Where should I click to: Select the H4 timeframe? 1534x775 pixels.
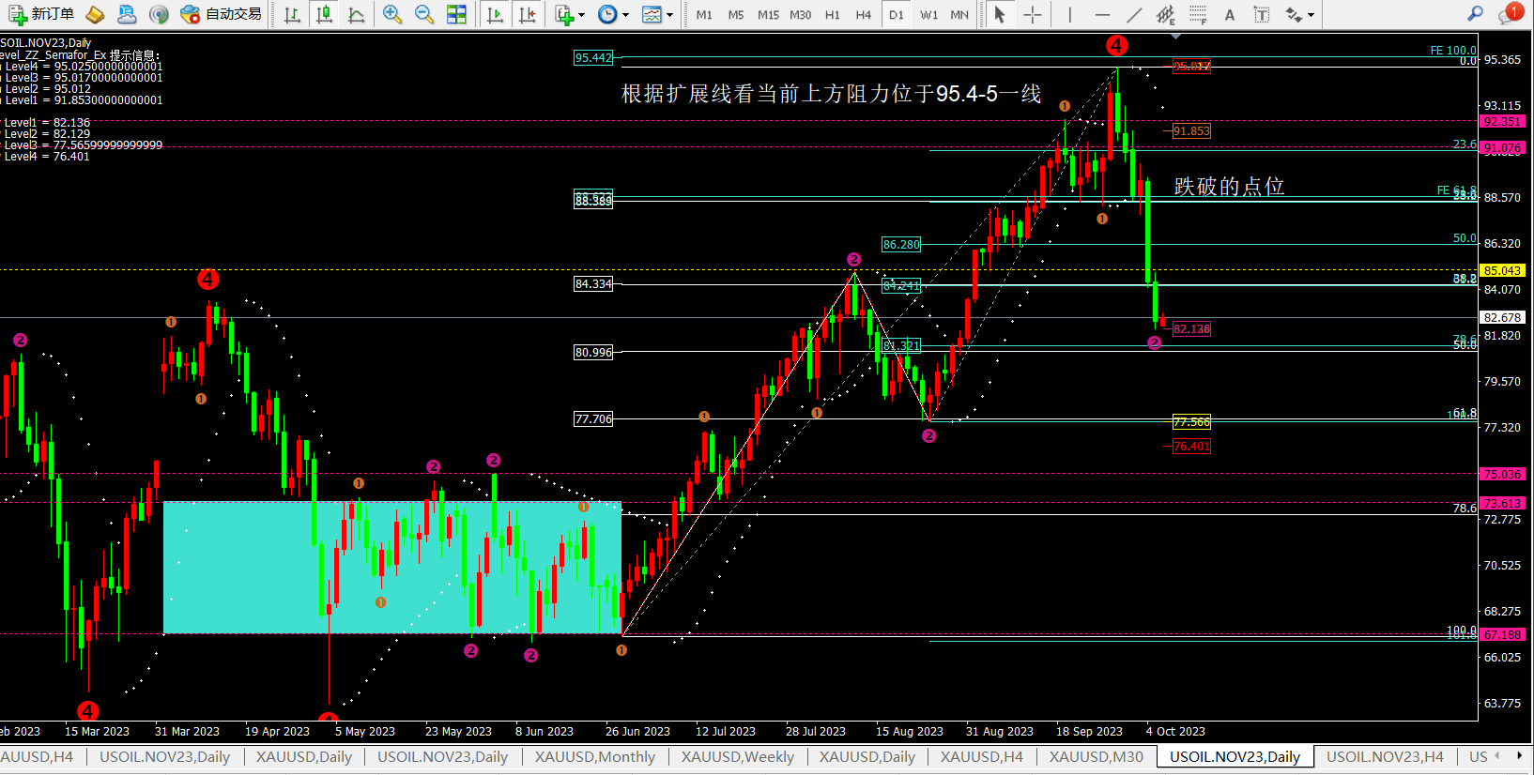[x=863, y=14]
